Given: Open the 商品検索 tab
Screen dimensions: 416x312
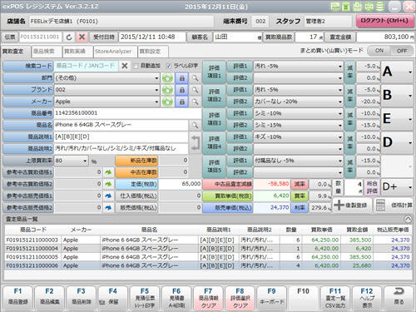Looking at the screenshot, I should click(46, 51).
